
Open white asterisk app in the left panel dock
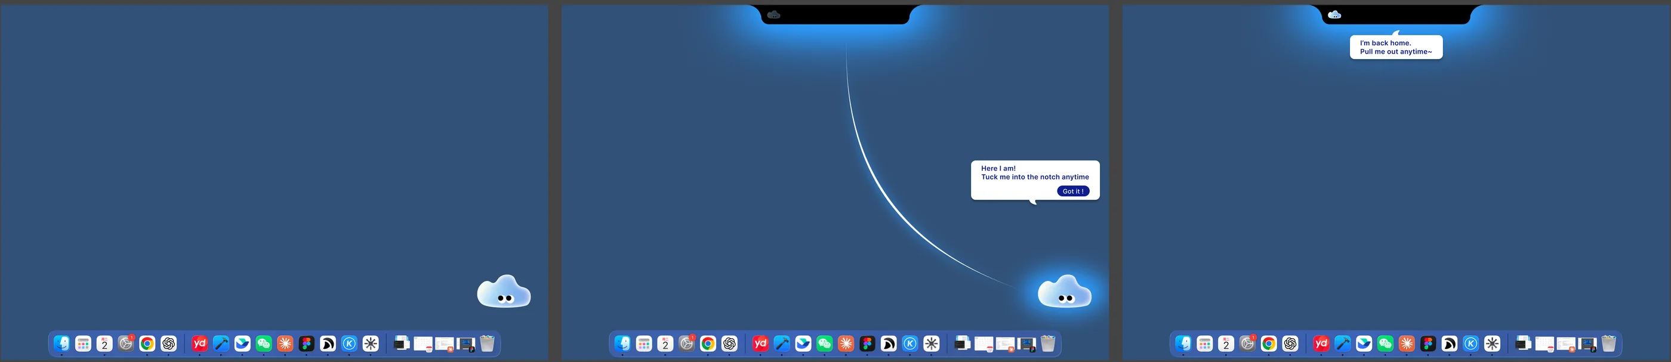371,343
